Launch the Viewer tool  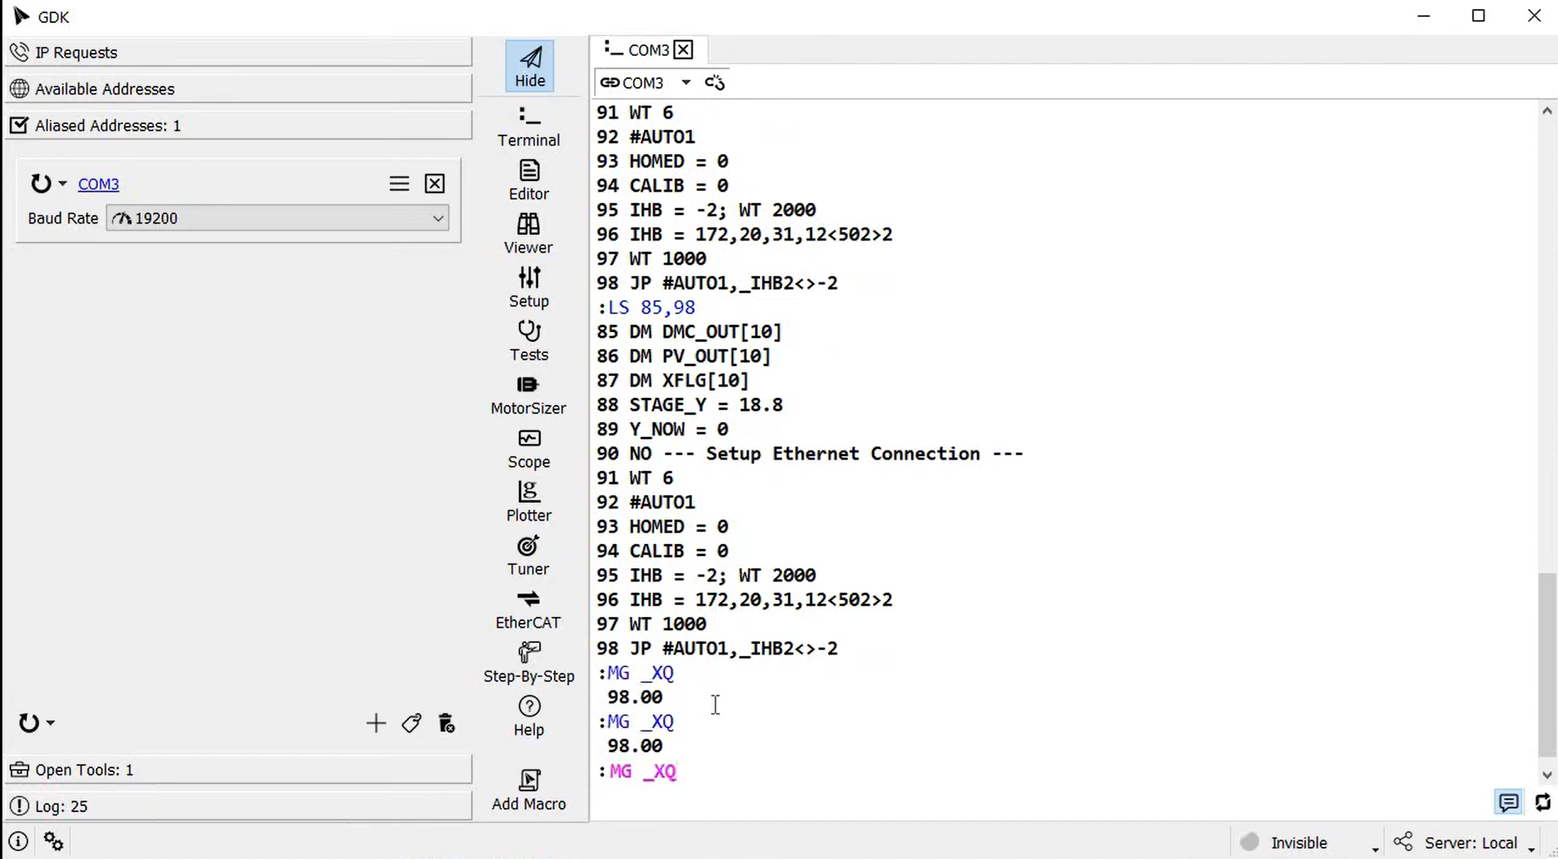(x=529, y=233)
